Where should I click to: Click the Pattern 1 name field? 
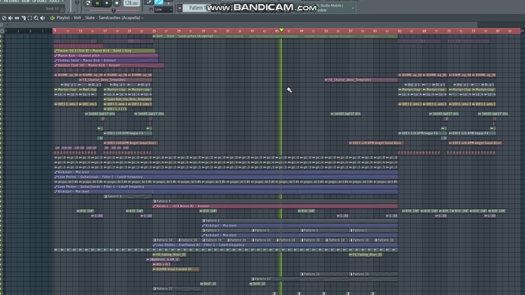coord(197,8)
